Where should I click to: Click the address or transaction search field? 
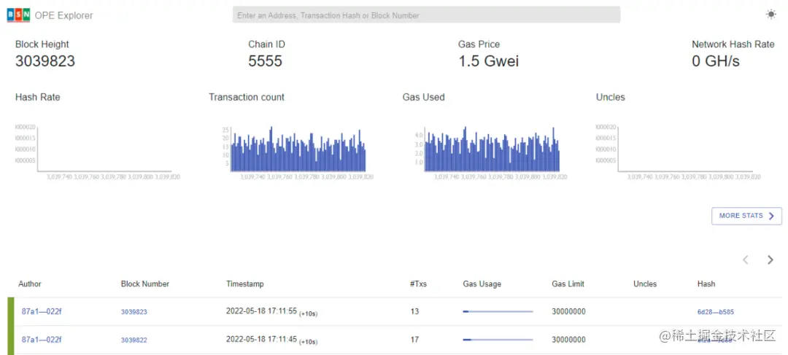click(x=426, y=15)
